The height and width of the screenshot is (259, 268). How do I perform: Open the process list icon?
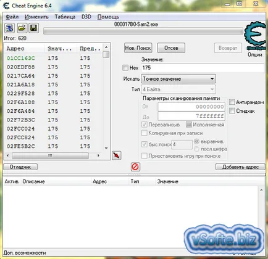click(9, 28)
